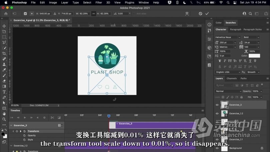Select the Brush tool
This screenshot has width=270, height=152.
click(4, 75)
